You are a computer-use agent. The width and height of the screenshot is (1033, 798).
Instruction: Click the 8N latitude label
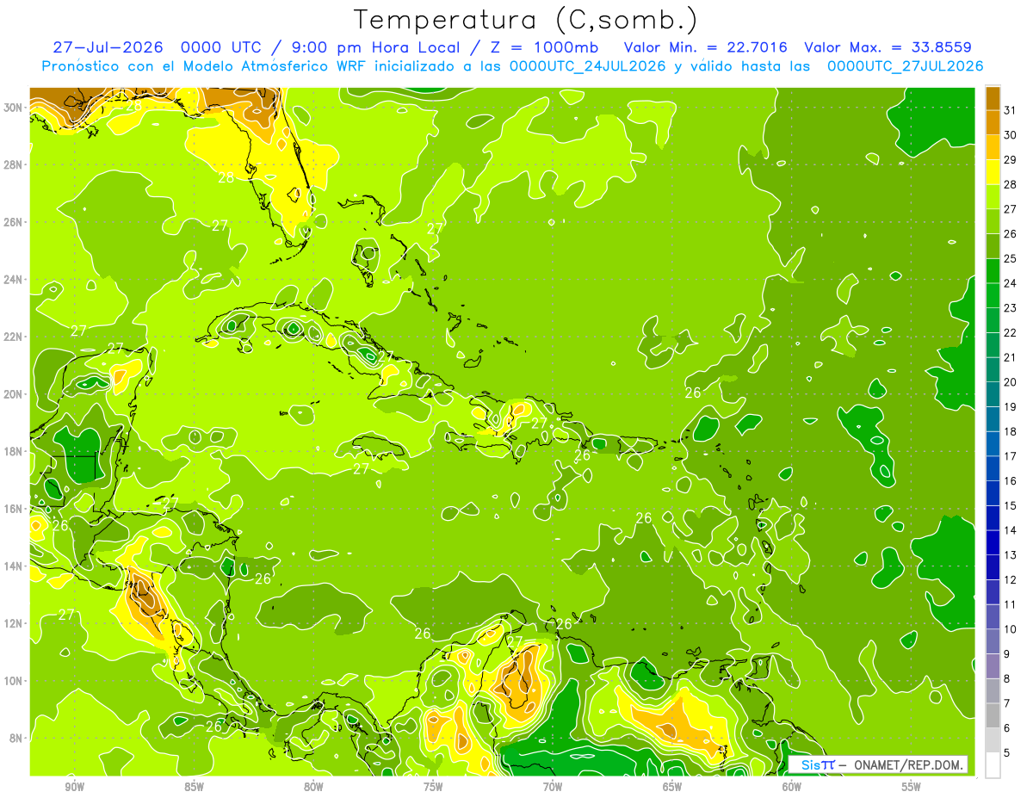click(x=15, y=738)
